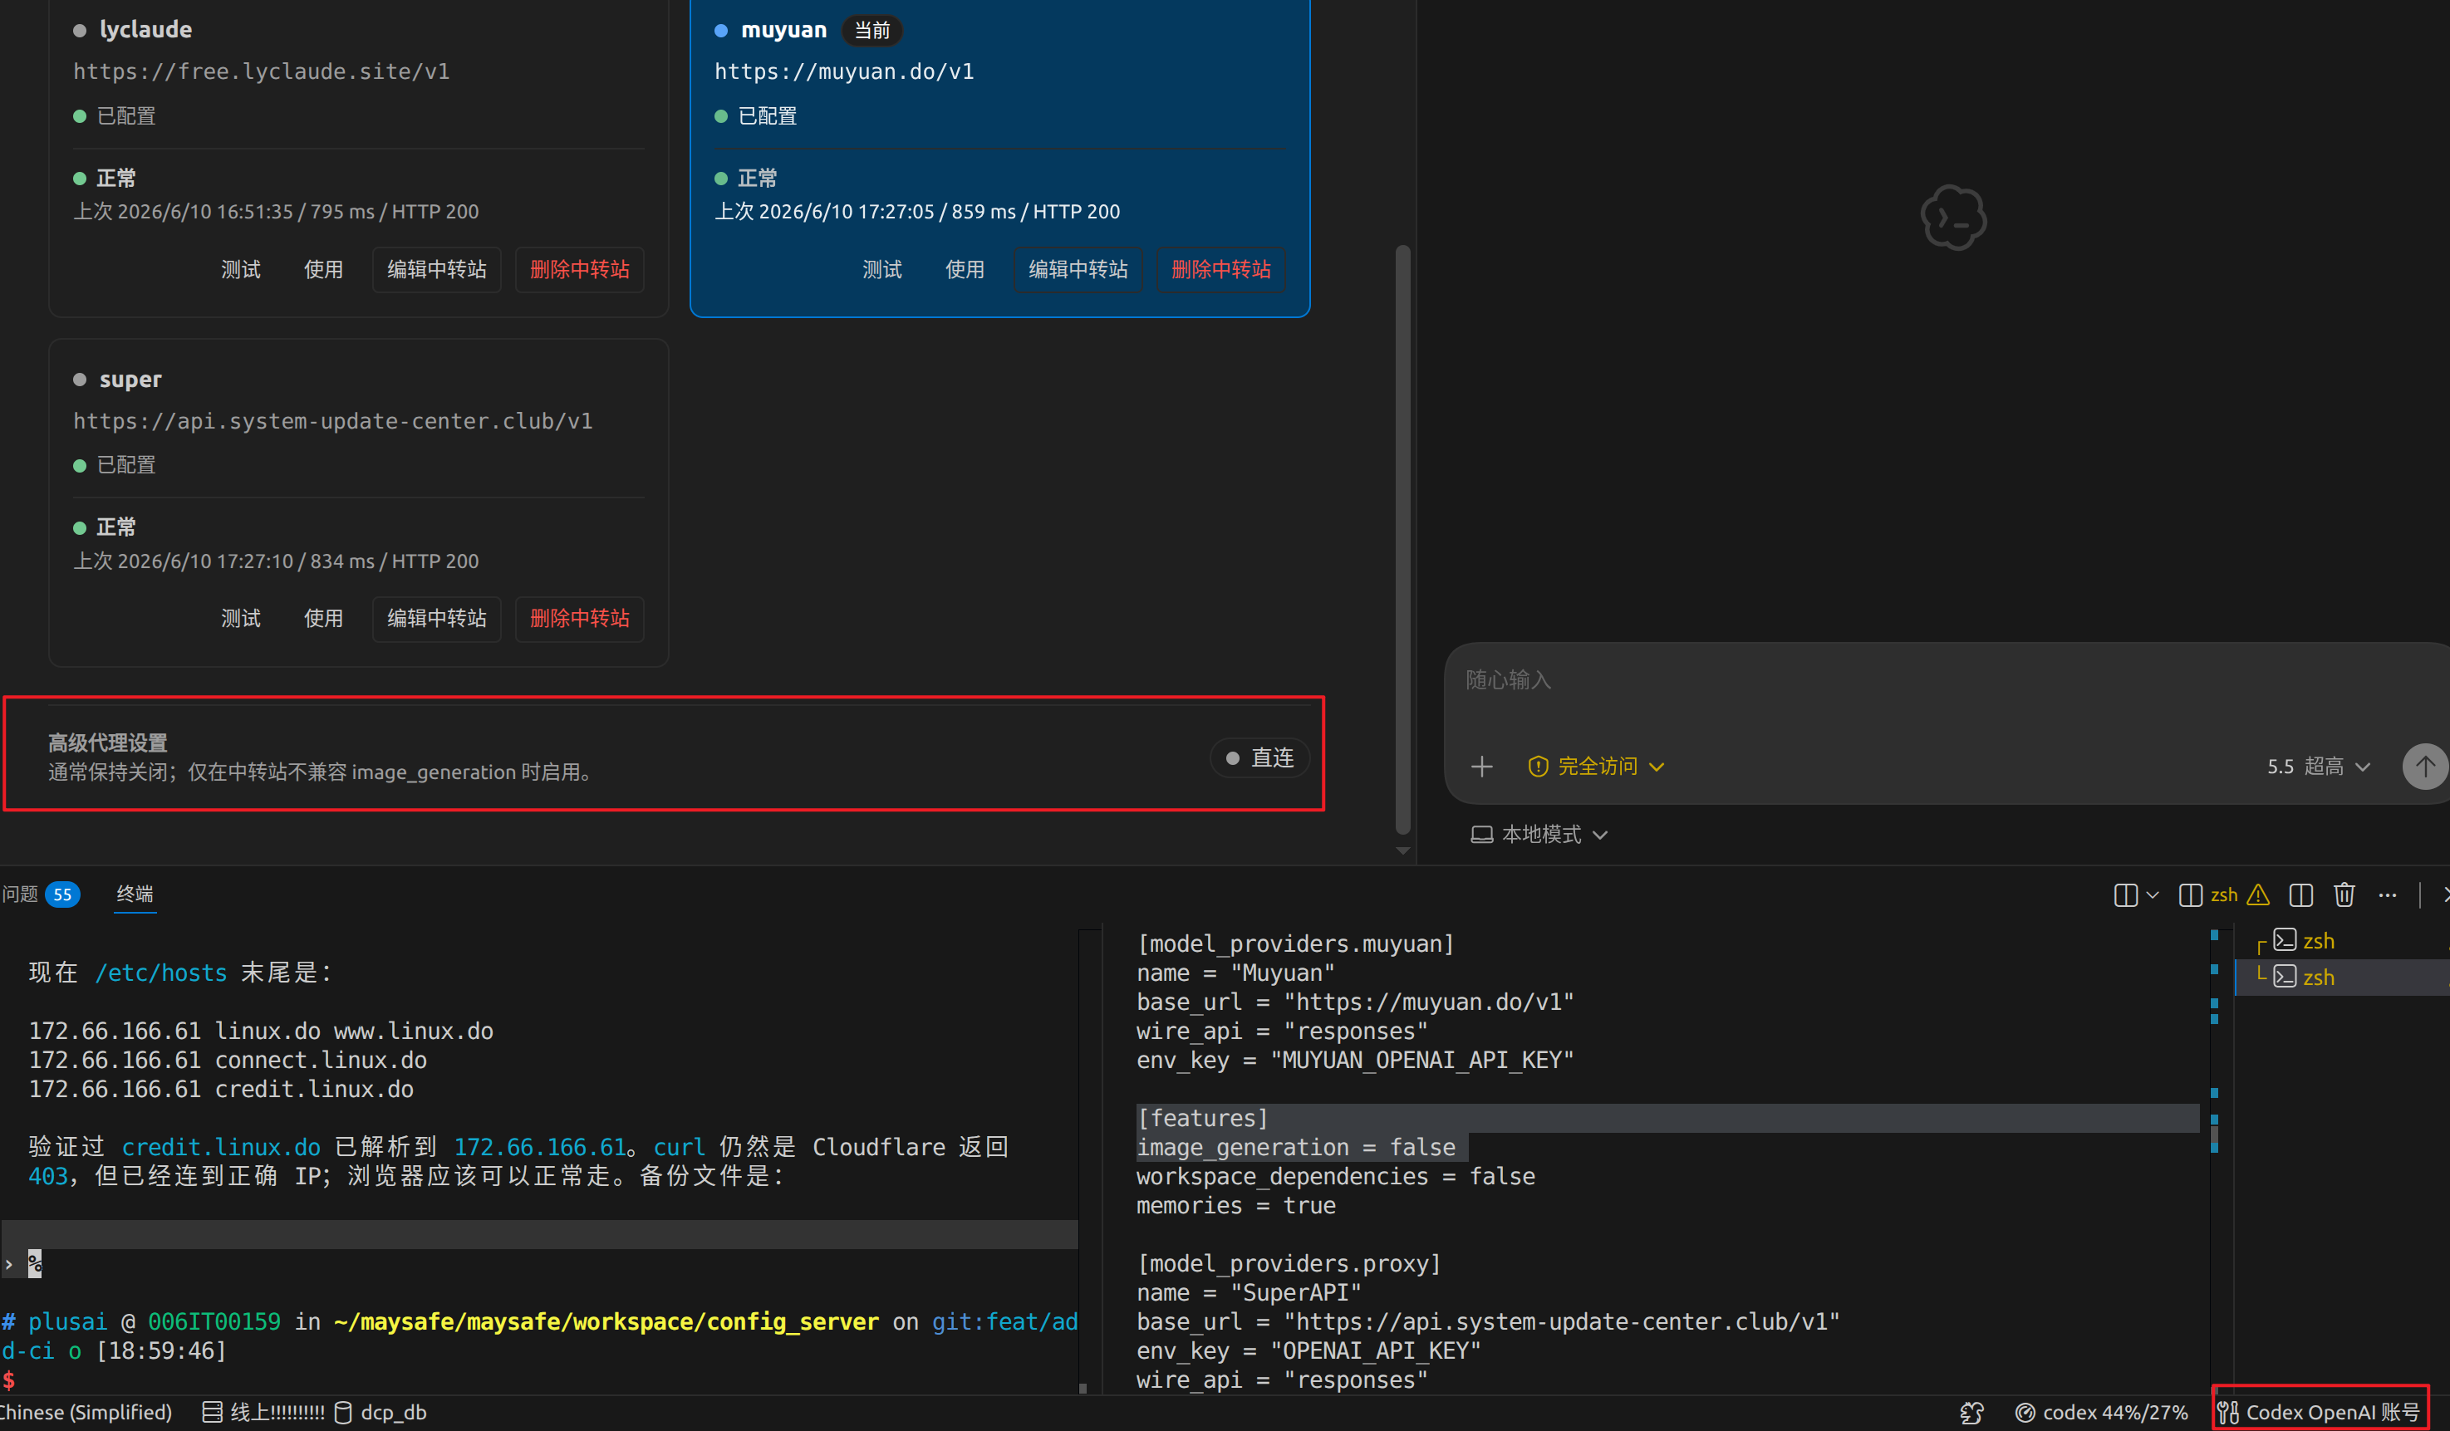
Task: Click 删除中转站 on the super card
Action: [579, 618]
